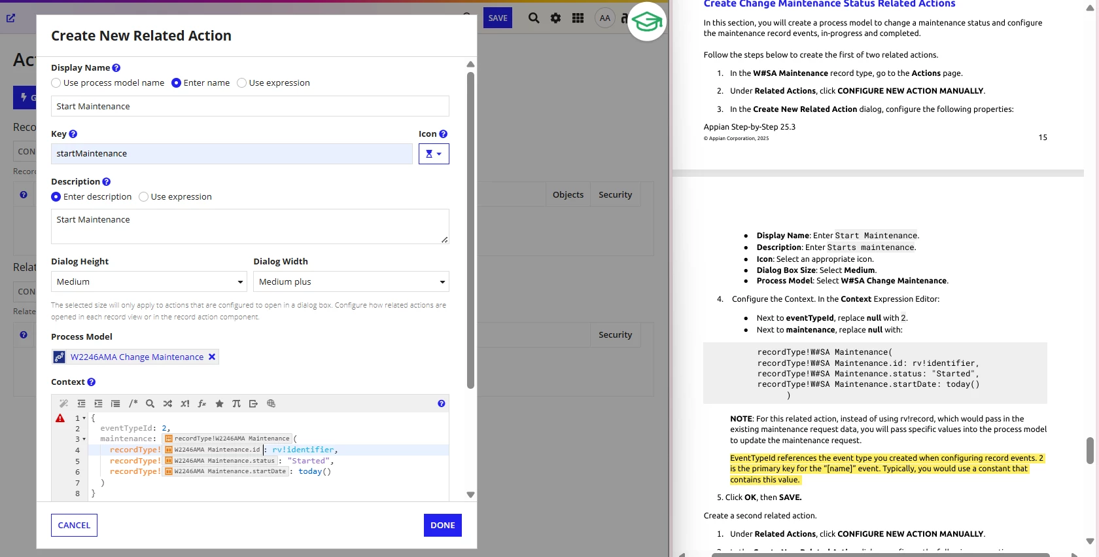This screenshot has height=557, width=1099.
Task: Click the Description text area
Action: click(250, 226)
